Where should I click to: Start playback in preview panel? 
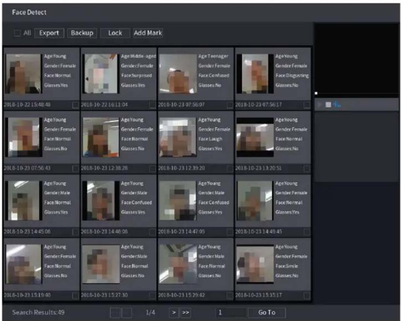click(320, 104)
